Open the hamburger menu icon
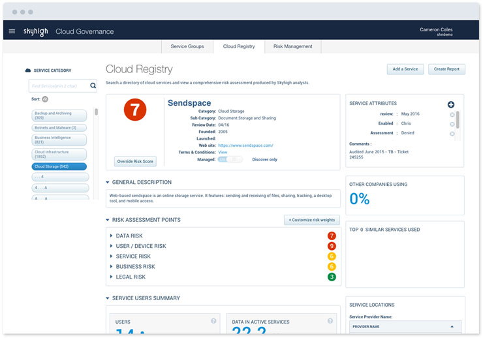483x338 pixels. coord(12,31)
